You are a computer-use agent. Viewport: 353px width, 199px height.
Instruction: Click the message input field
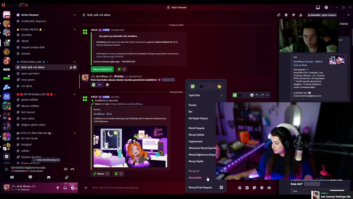tap(163, 188)
